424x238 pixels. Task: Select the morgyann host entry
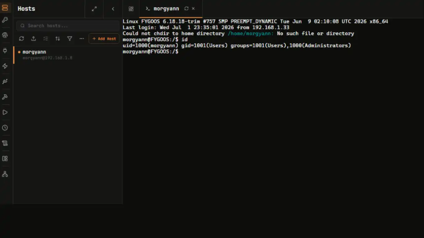(x=68, y=55)
